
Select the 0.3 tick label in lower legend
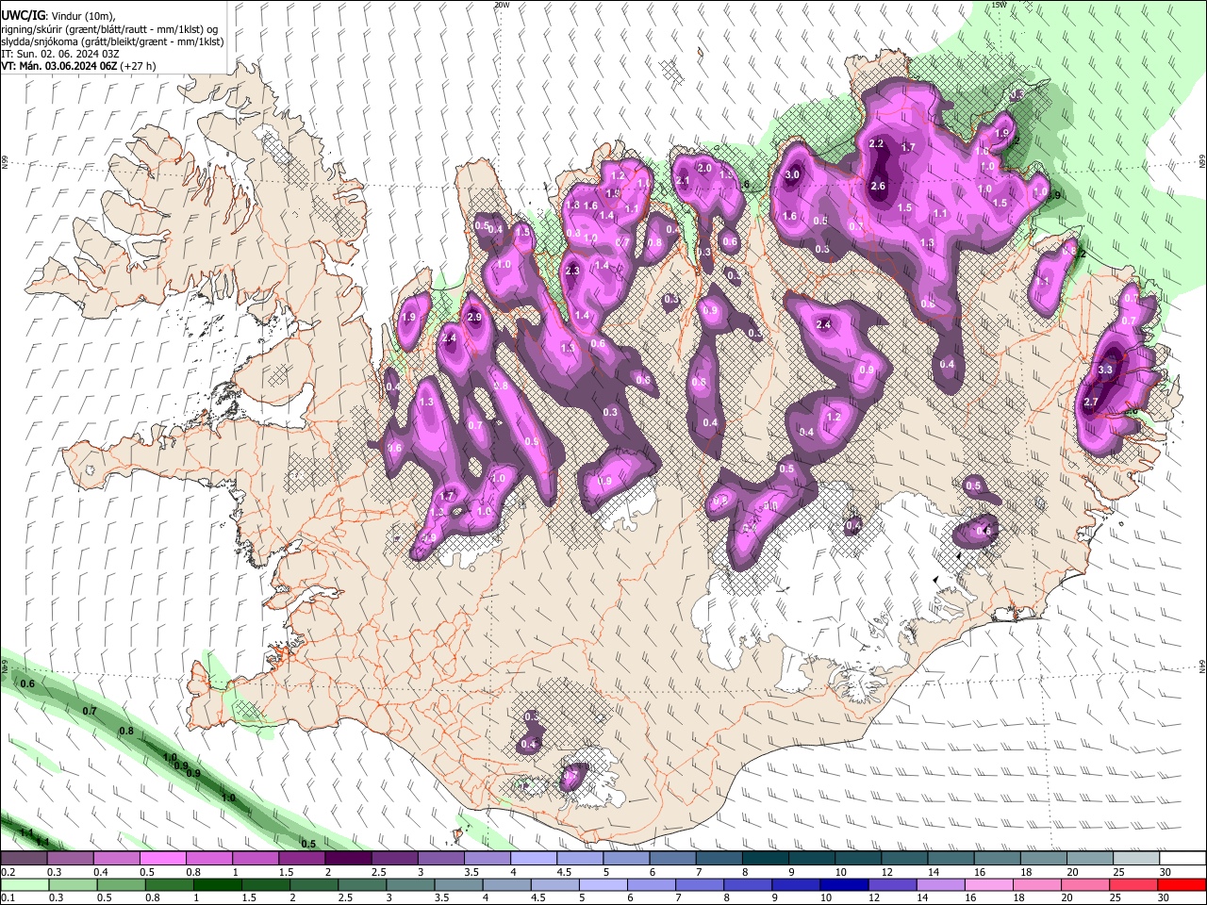click(x=56, y=897)
